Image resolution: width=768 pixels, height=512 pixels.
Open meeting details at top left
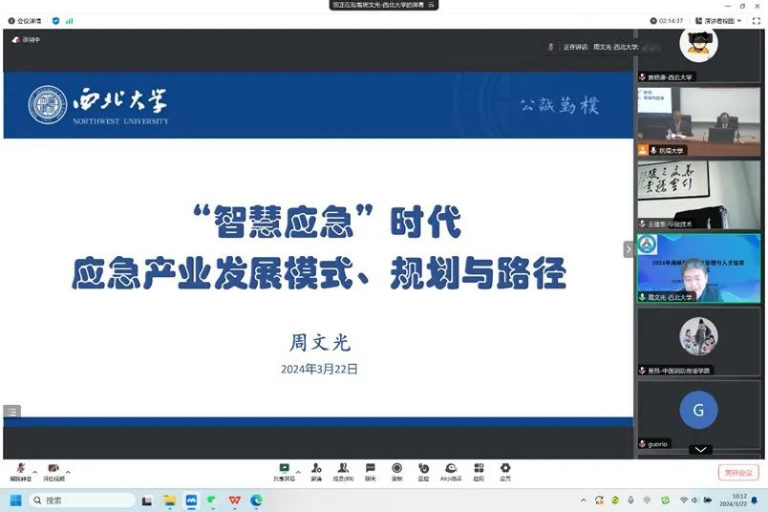24,20
